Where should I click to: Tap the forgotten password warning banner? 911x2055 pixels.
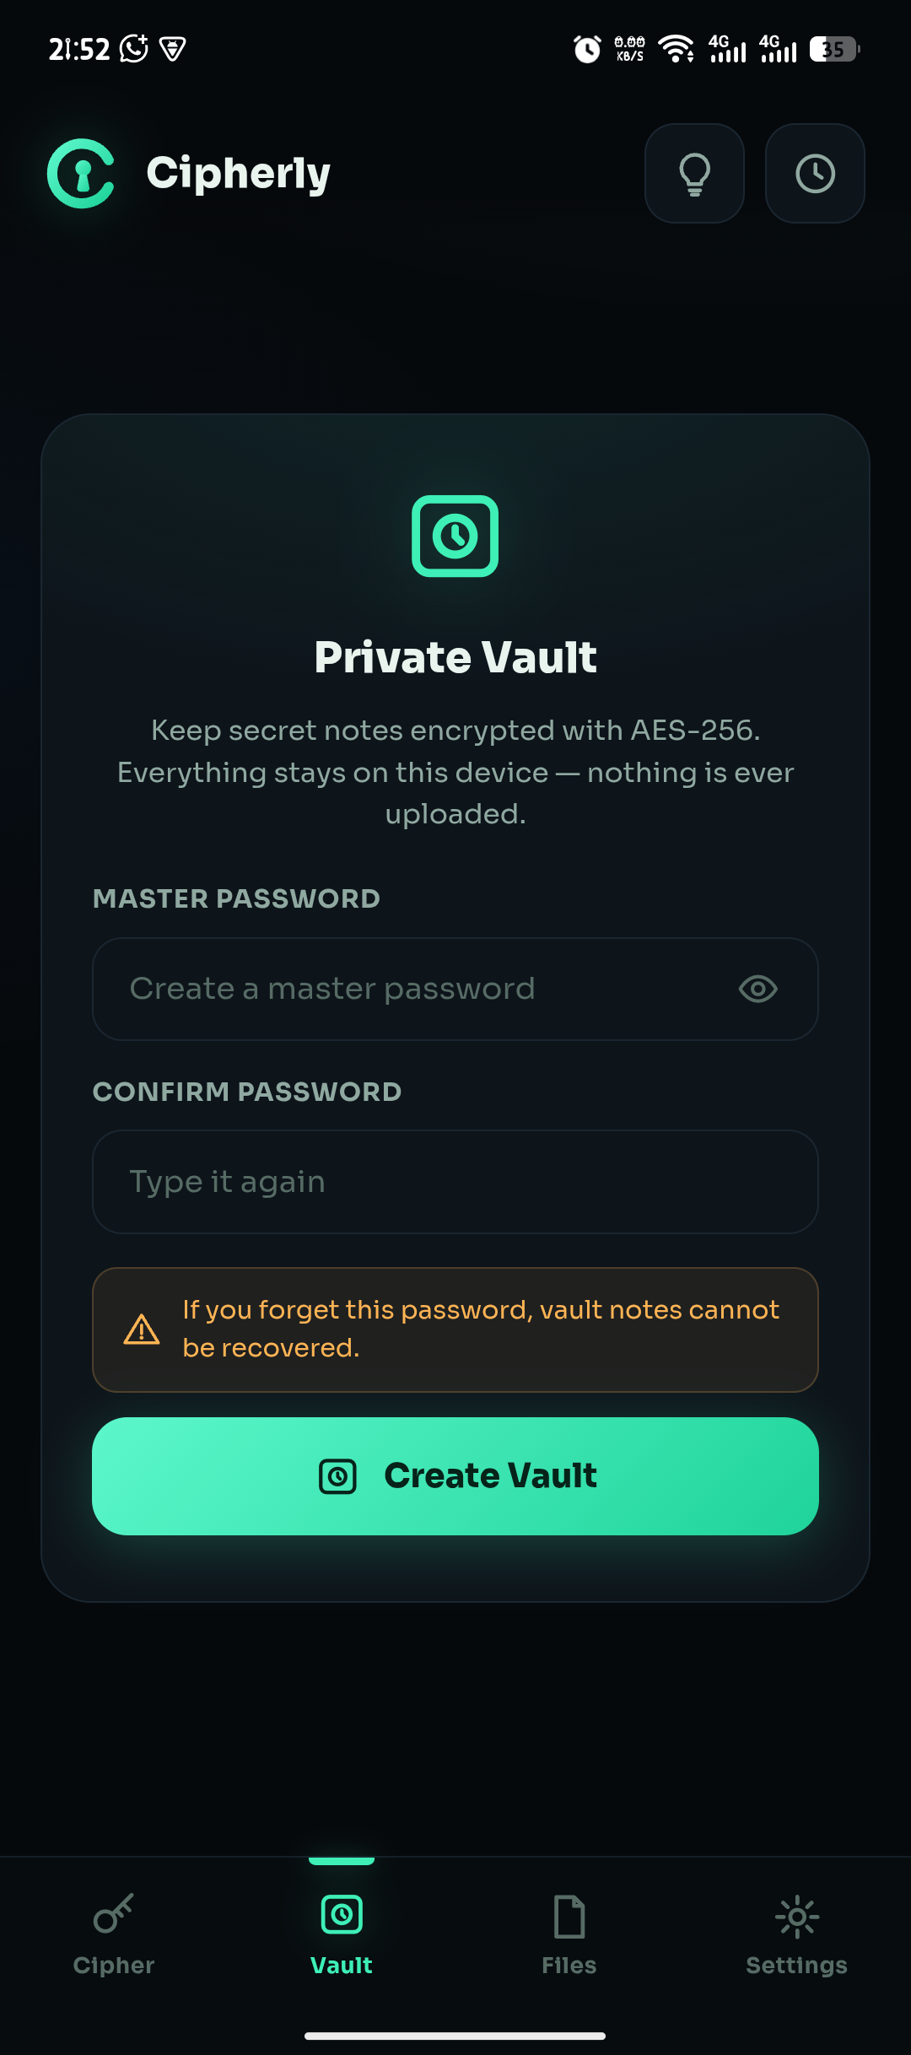[x=455, y=1330]
